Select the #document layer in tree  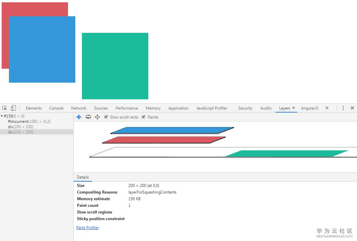tap(29, 121)
